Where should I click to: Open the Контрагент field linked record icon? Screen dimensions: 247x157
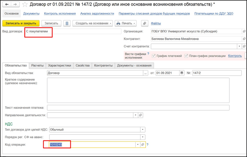click(x=244, y=39)
